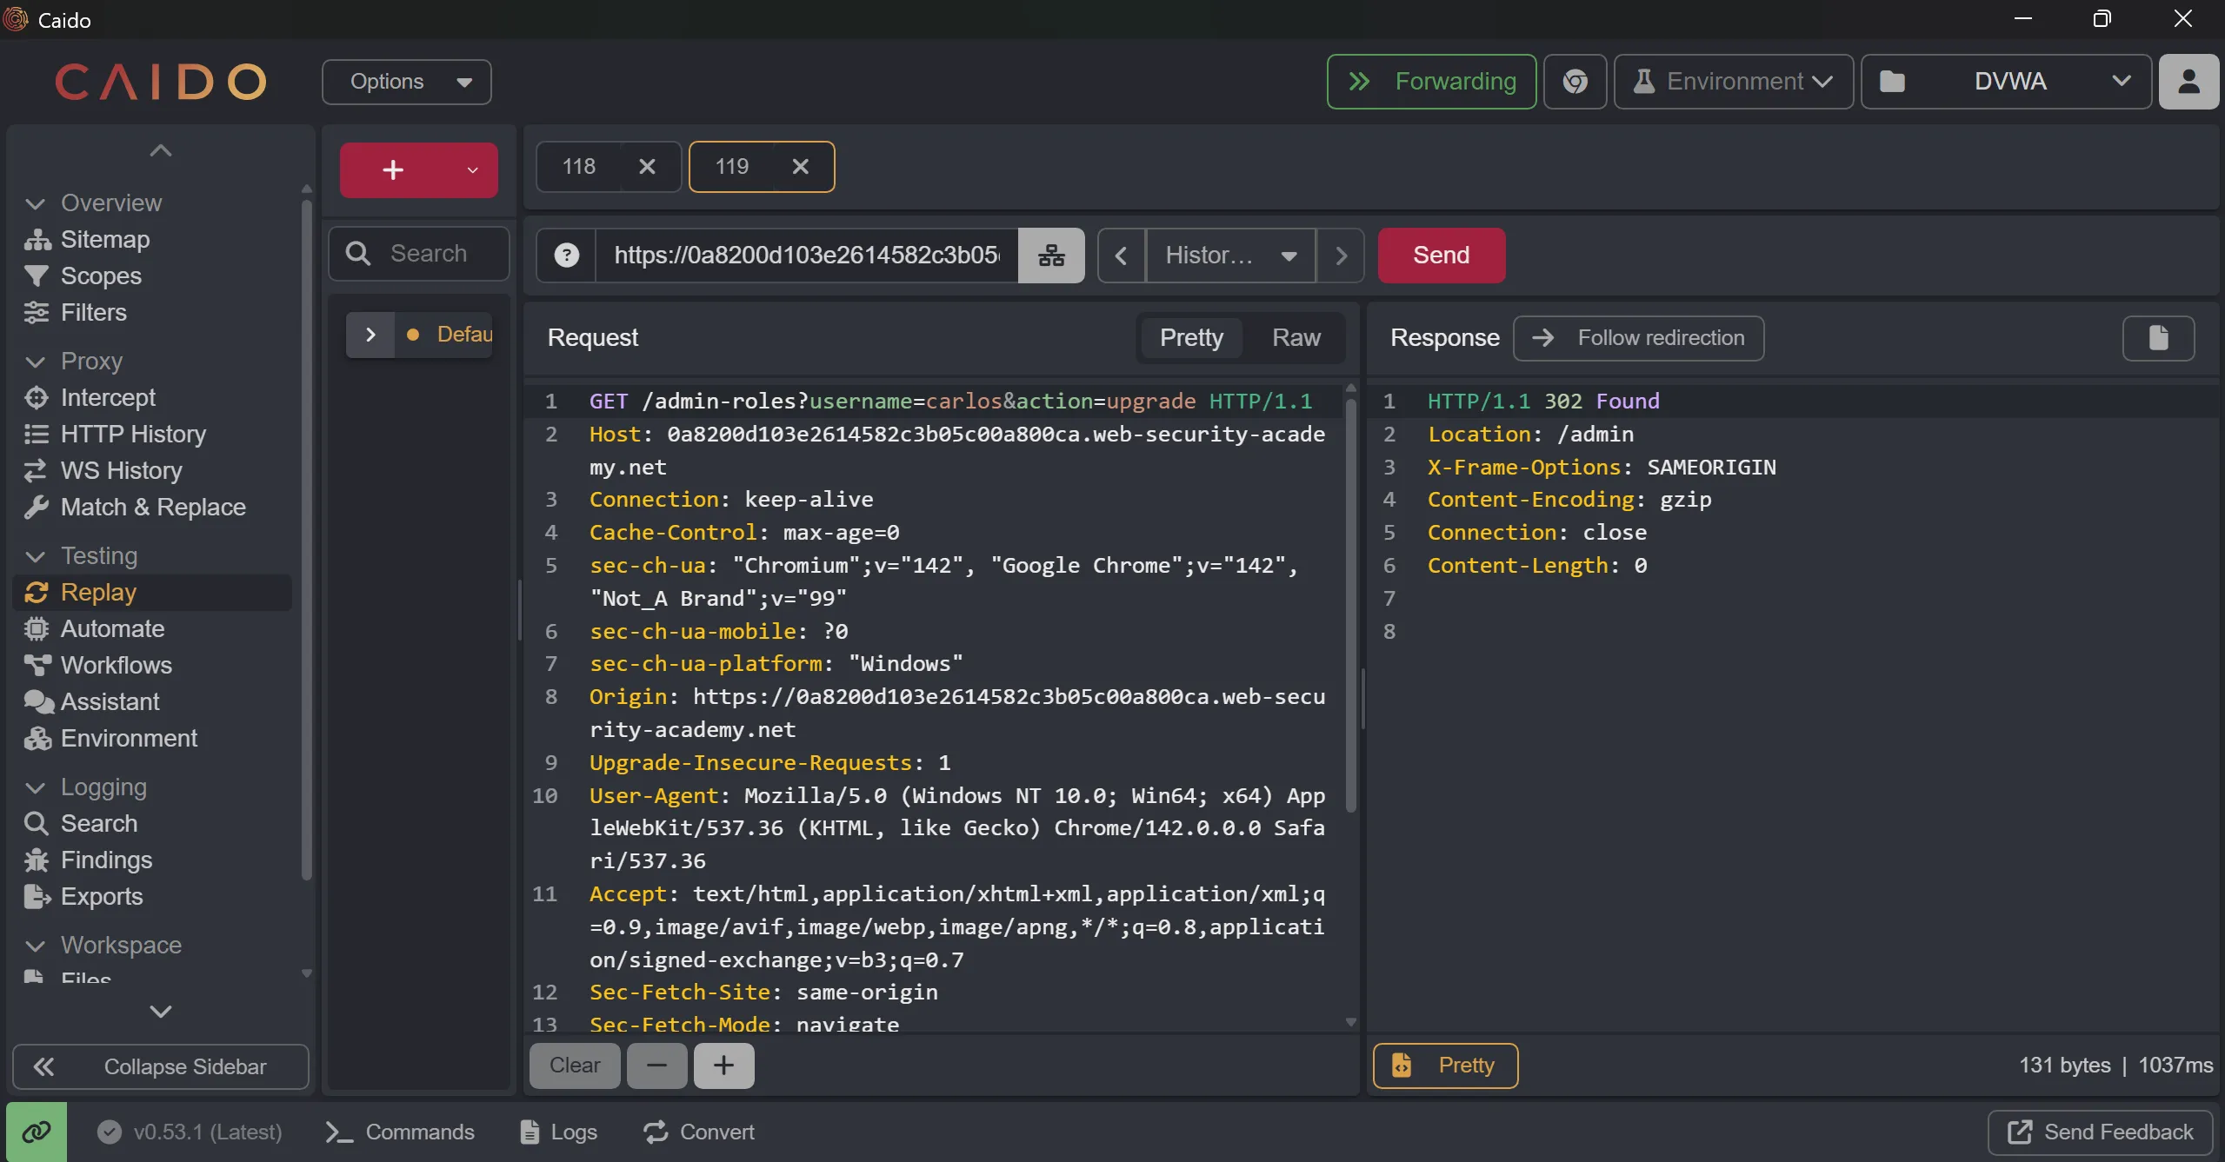This screenshot has height=1162, width=2225.
Task: Click the green link status icon
Action: (x=37, y=1132)
